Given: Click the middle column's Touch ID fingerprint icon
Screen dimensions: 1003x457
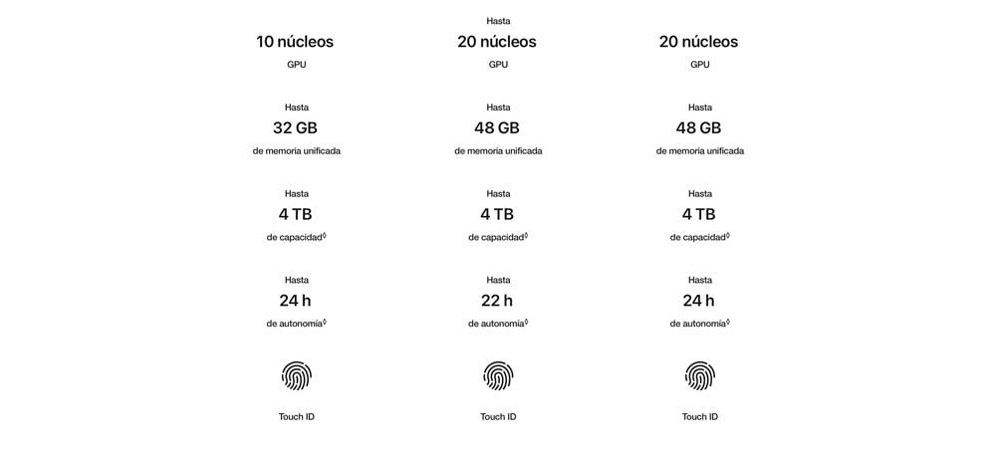Looking at the screenshot, I should (498, 375).
